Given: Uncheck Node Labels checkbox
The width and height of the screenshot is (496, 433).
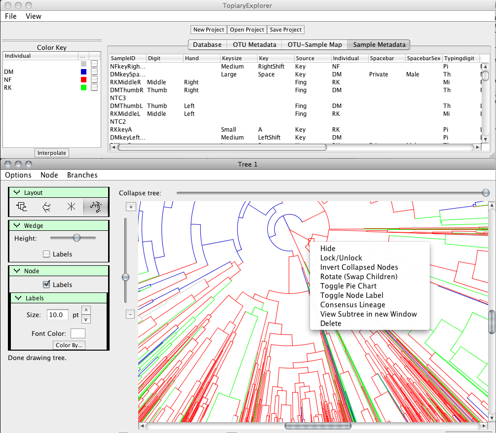Looking at the screenshot, I should click(46, 284).
